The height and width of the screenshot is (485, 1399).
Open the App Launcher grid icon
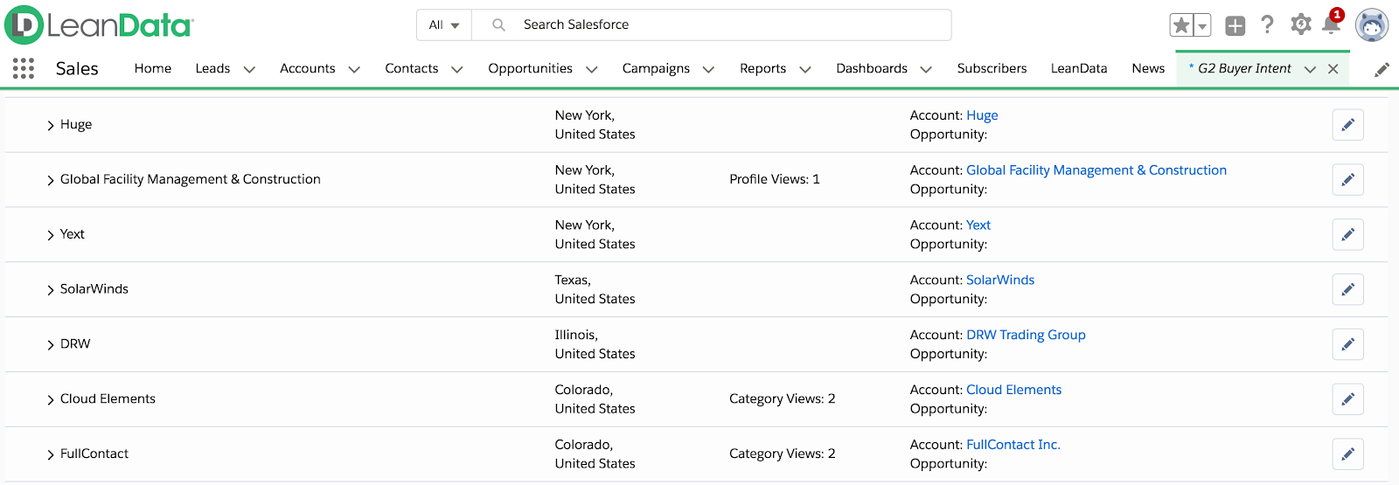tap(24, 68)
